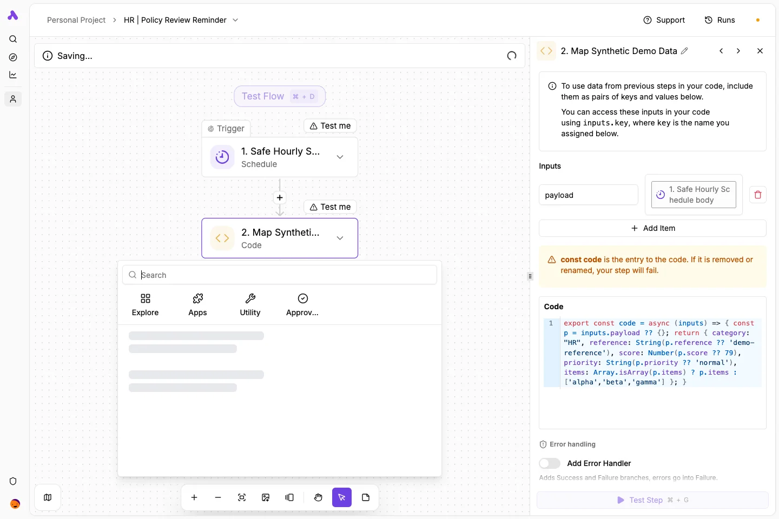Click Test me above the trigger step

click(330, 126)
